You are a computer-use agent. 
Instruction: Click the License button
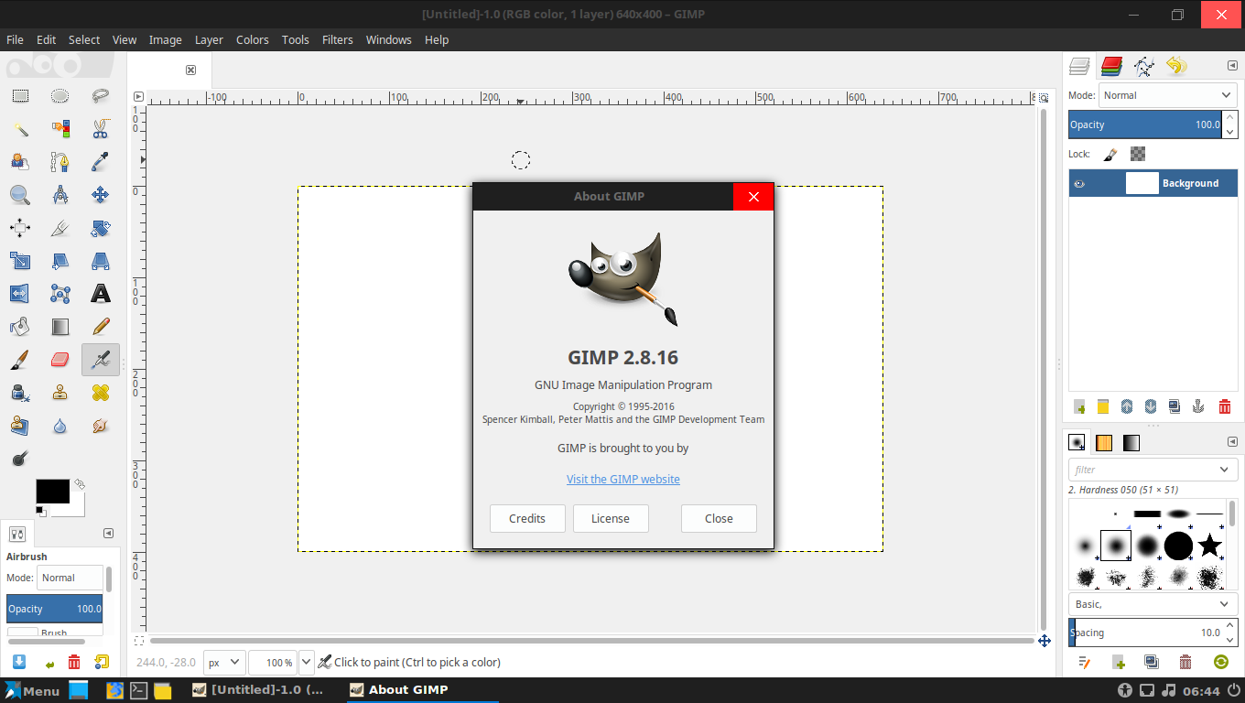[611, 518]
